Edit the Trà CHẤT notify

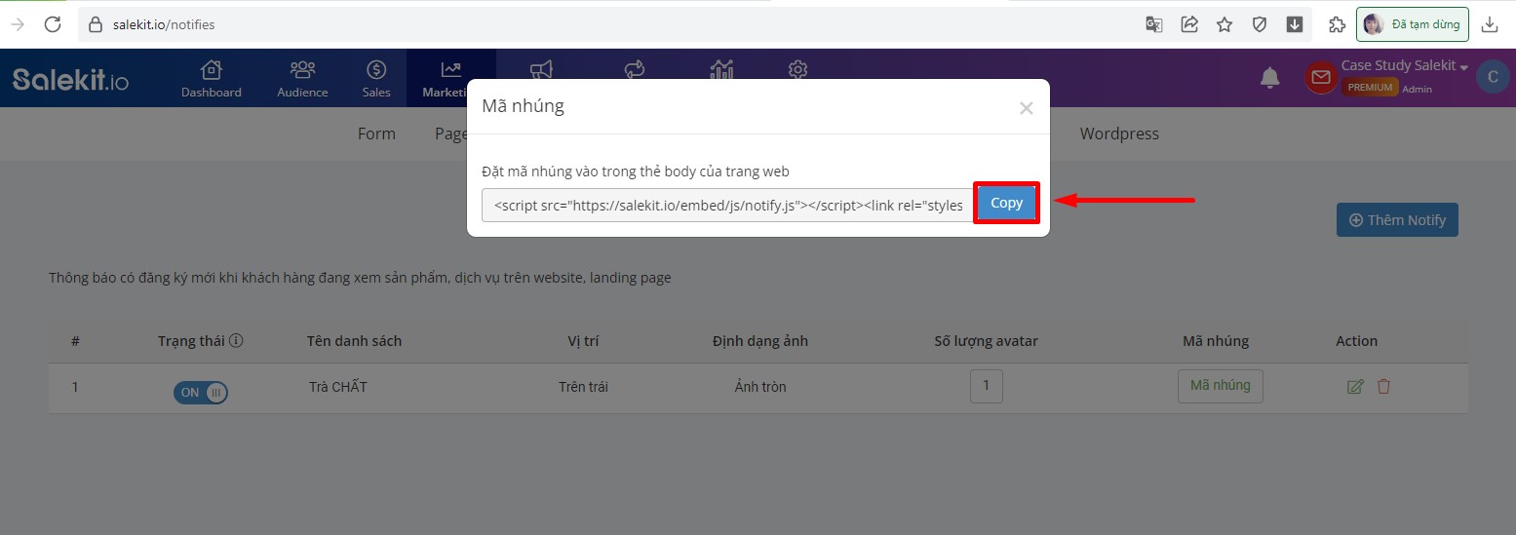point(1354,387)
